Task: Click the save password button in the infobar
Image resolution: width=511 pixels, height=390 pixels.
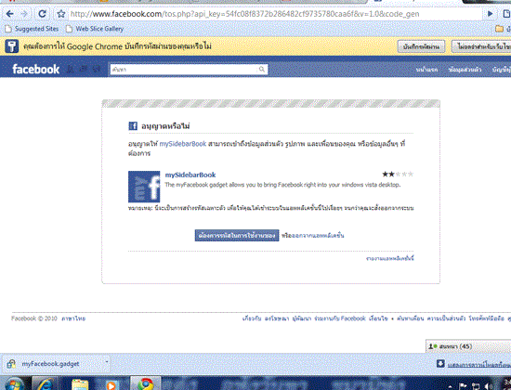Action: [x=421, y=46]
